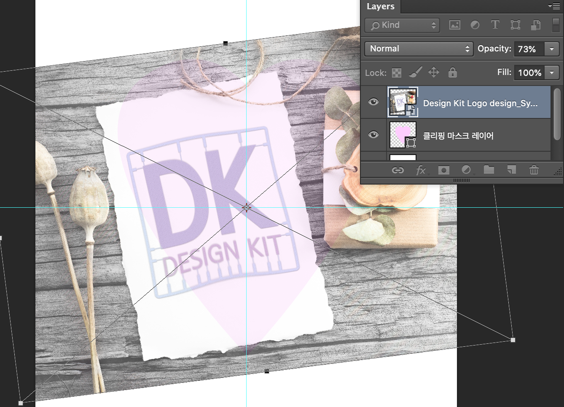Hide the Design Kit Logo design layer
This screenshot has height=407, width=564.
point(373,102)
